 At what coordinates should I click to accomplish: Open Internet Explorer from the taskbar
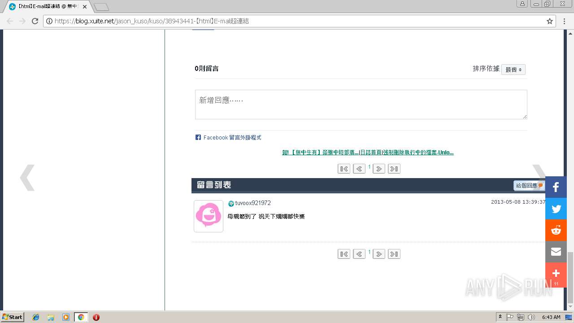36,317
